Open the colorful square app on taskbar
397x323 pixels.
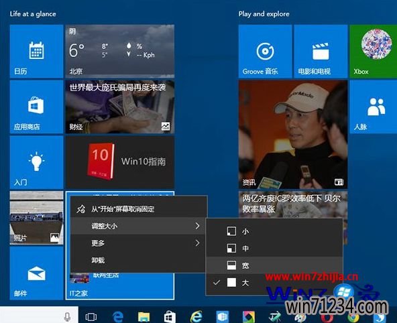pos(249,317)
